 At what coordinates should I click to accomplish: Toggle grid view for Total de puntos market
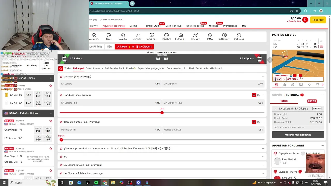click(254, 122)
